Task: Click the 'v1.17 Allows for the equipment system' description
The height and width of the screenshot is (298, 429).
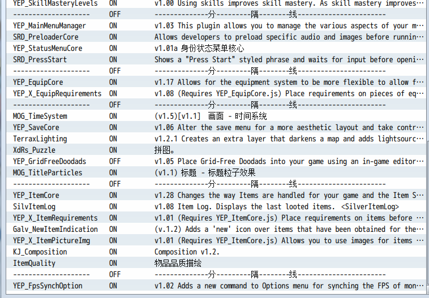Action: point(289,83)
